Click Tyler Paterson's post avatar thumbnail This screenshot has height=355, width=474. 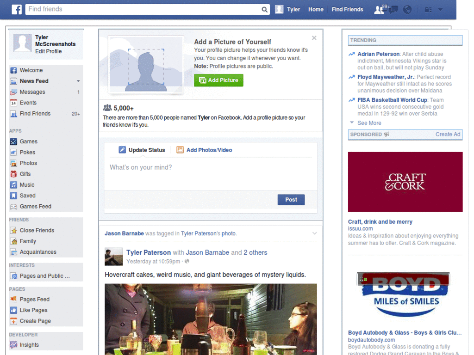tap(114, 257)
